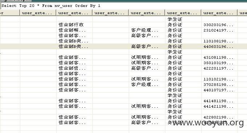247x133 pixels.
Task: Click '身份证' in the 350103199... row
Action: [x=175, y=63]
